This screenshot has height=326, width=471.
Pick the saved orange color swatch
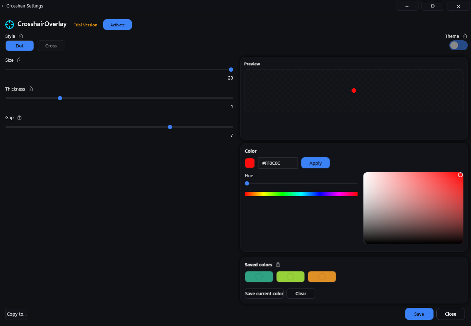[x=322, y=276]
